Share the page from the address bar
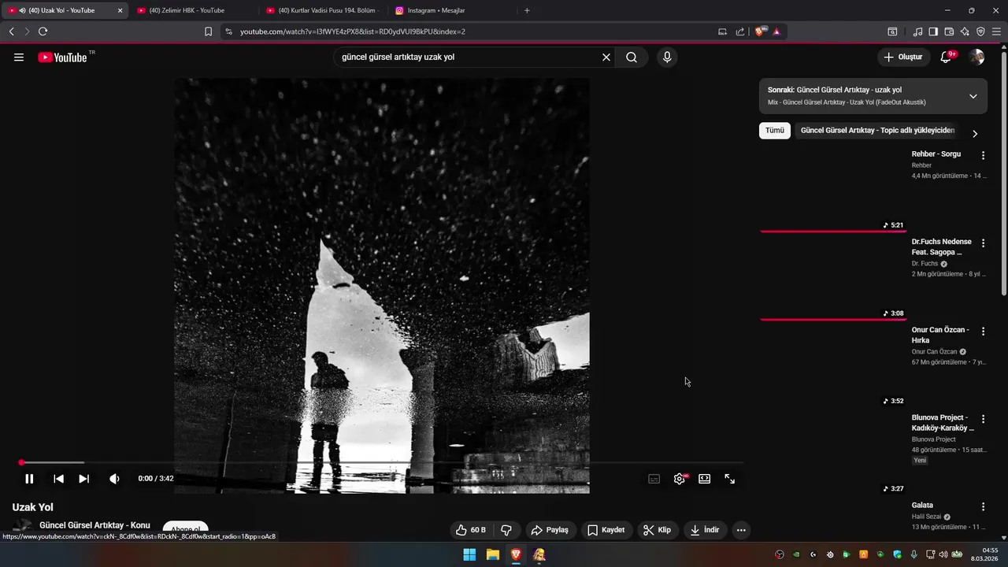The height and width of the screenshot is (567, 1008). point(740,31)
